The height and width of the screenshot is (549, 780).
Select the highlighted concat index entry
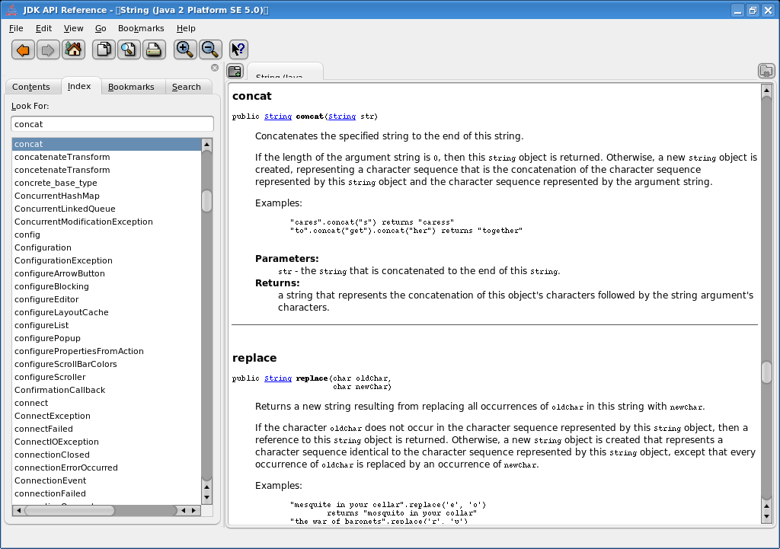(x=107, y=144)
